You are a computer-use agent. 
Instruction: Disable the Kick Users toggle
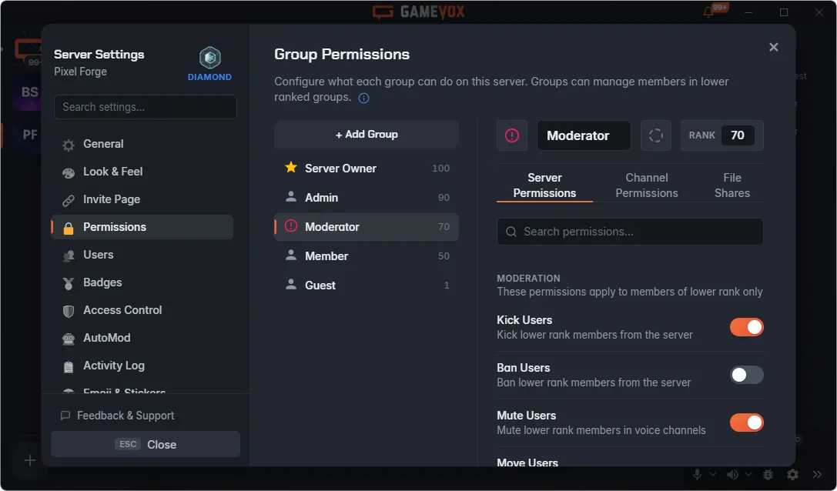746,327
